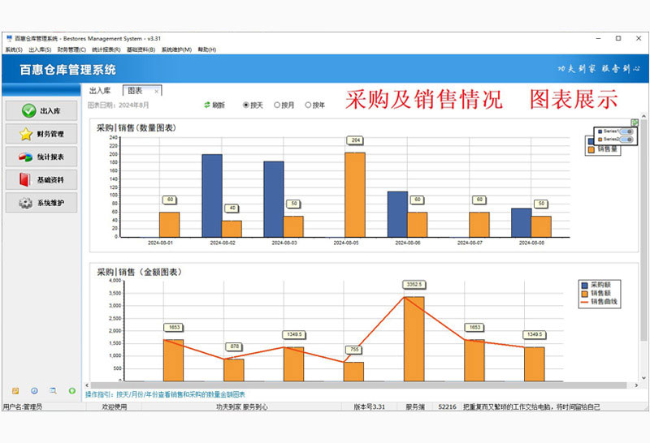Click the star icon on 财务管理
Screen dimensions: 650x443
click(26, 134)
